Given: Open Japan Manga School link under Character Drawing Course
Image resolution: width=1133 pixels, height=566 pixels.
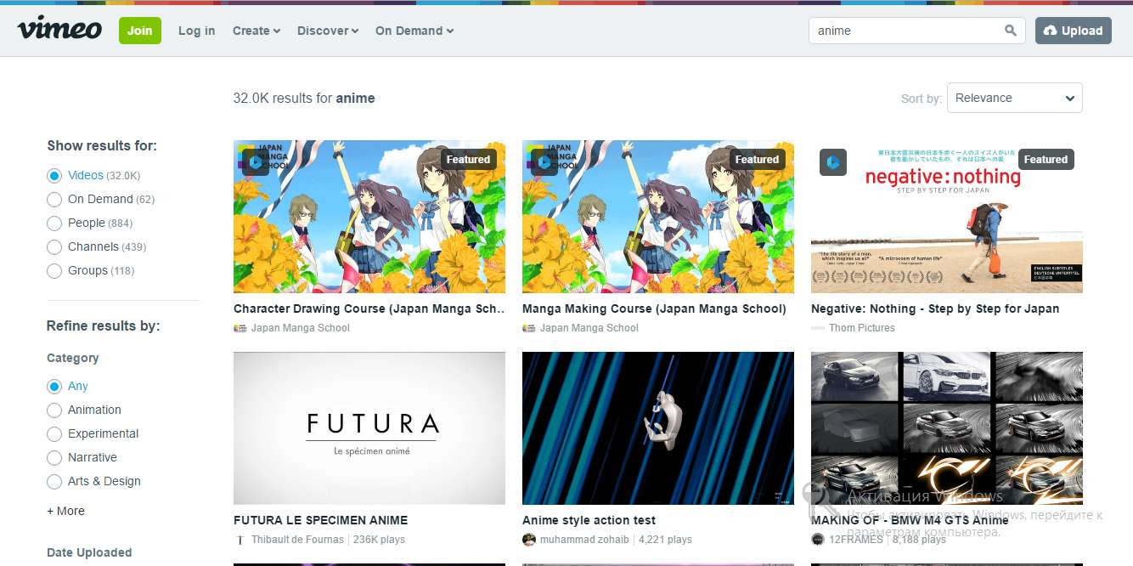Looking at the screenshot, I should pos(301,328).
